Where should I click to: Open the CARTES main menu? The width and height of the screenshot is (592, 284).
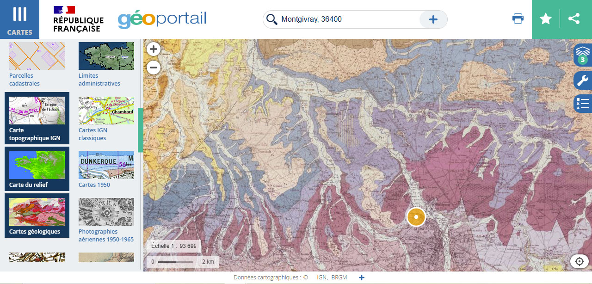pos(19,19)
